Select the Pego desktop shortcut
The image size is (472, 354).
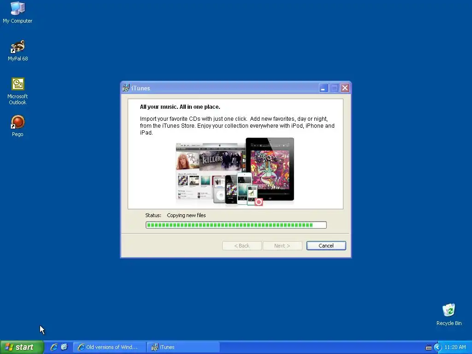coord(18,126)
